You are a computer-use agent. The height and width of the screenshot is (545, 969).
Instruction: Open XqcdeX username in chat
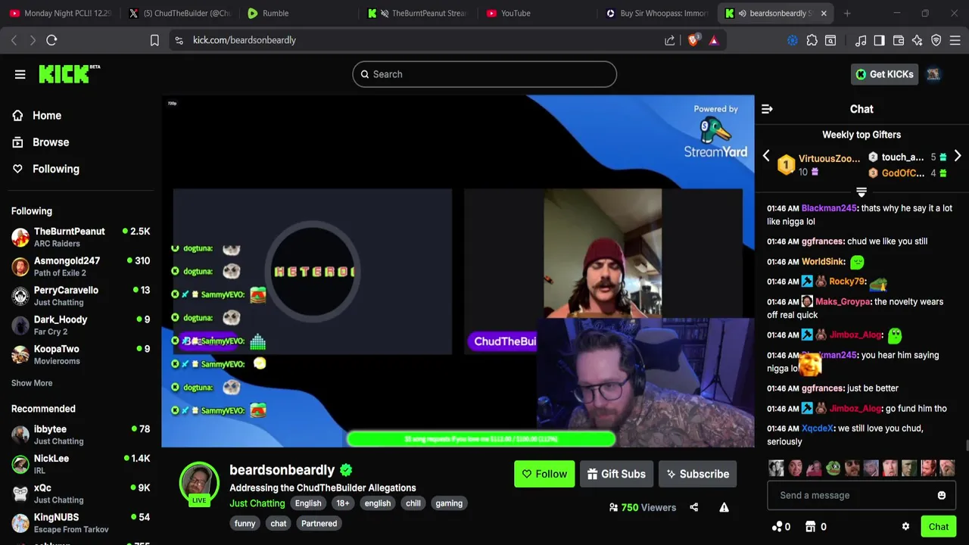tap(818, 428)
